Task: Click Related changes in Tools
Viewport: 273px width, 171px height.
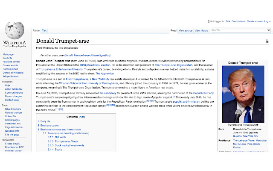Action: pyautogui.click(x=14, y=113)
